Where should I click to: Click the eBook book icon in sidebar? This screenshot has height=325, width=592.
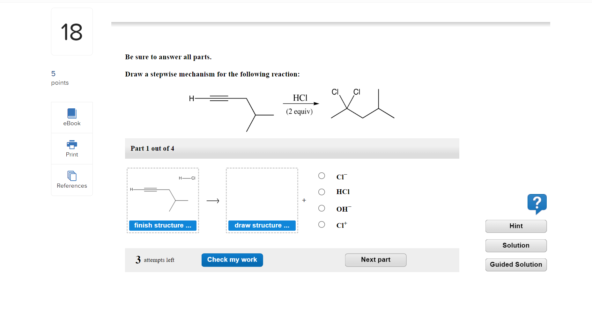(71, 112)
